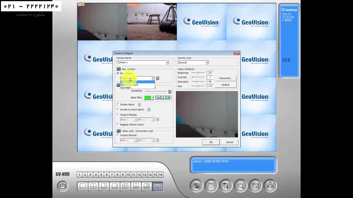Select channel 1 number button
This screenshot has height=198, width=353.
click(79, 175)
